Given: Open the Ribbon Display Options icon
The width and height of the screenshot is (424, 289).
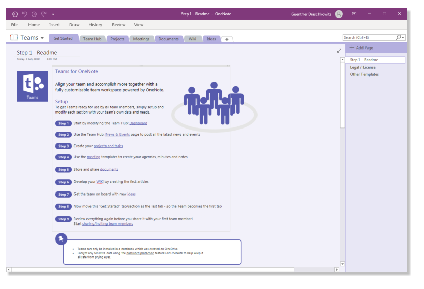Looking at the screenshot, I should click(x=354, y=14).
